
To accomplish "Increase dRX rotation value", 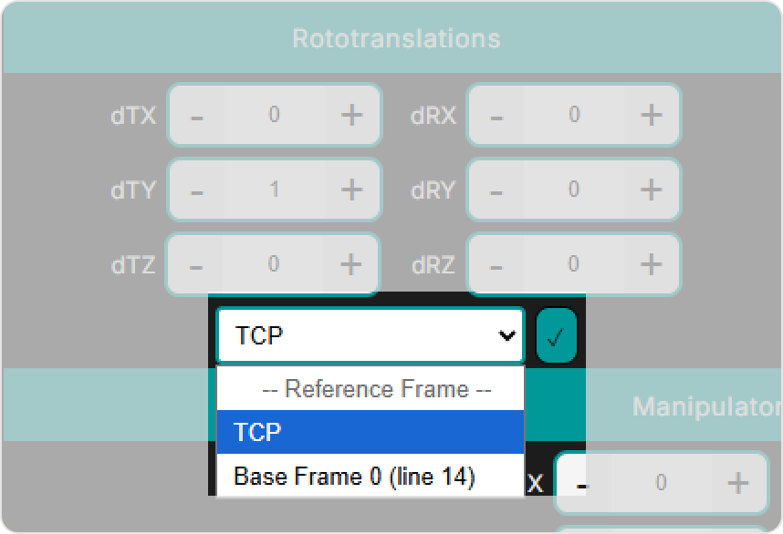I will 651,116.
